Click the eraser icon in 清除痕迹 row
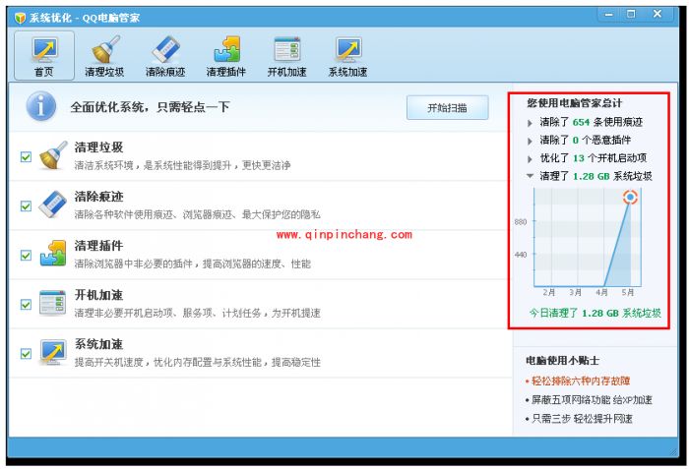 click(x=53, y=204)
